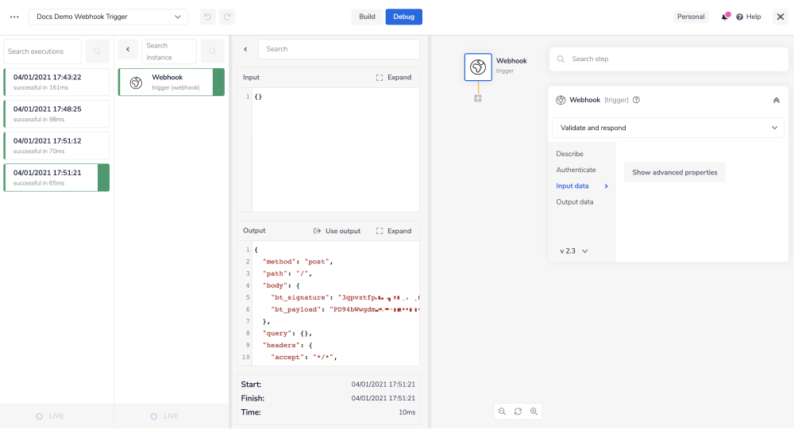Collapse the Webhook properties panel
794x429 pixels.
[776, 101]
